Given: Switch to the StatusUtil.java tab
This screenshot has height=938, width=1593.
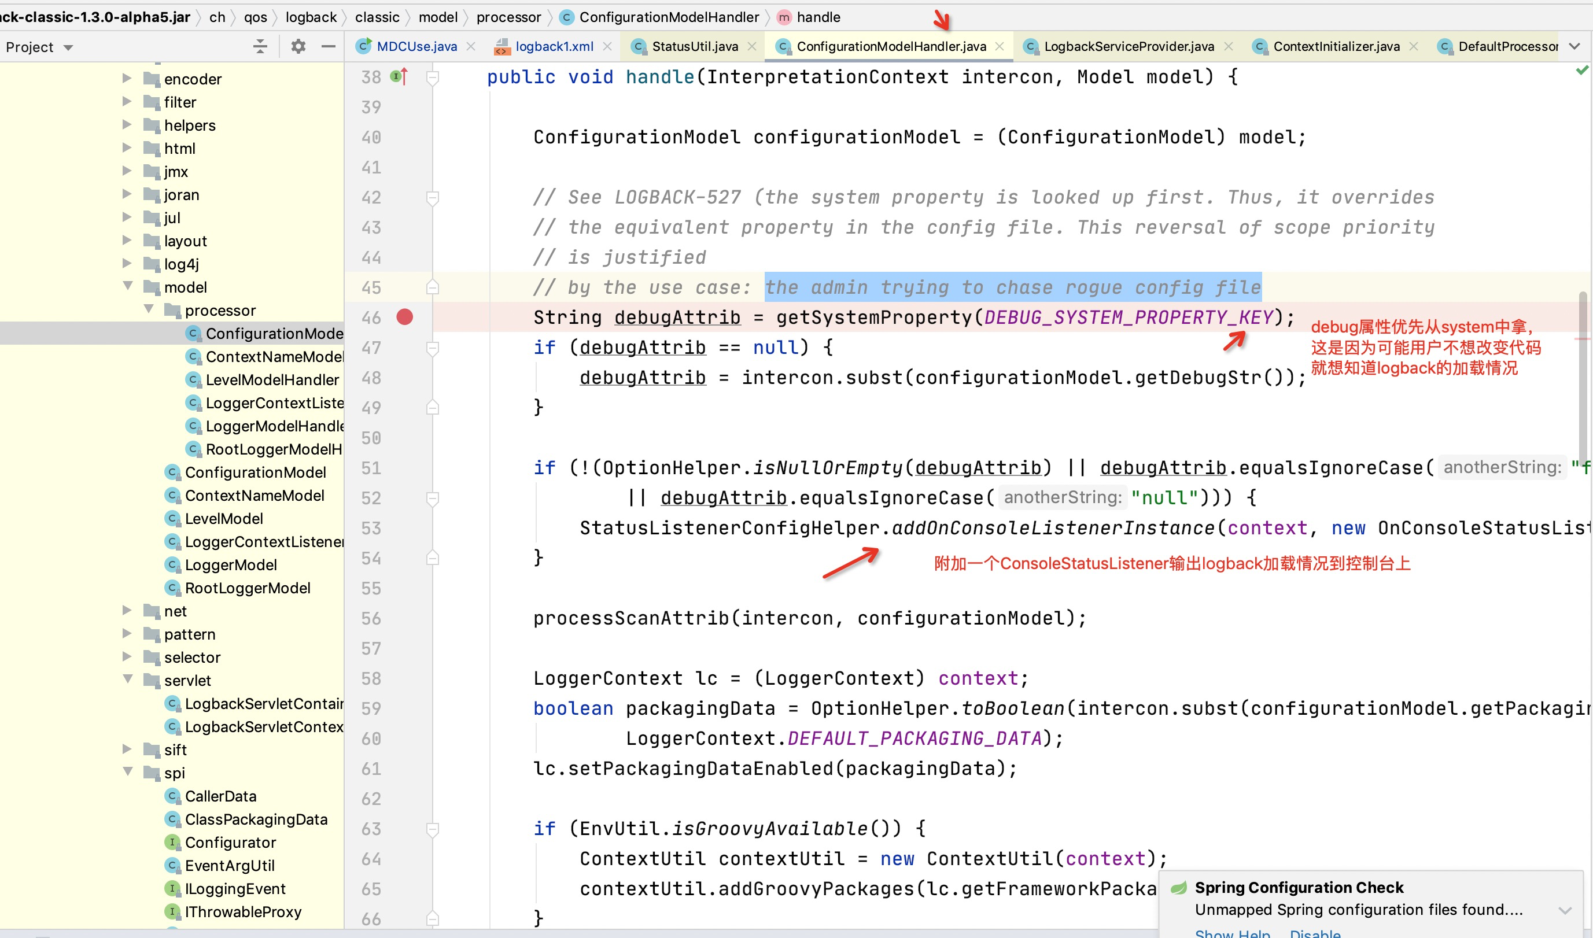Looking at the screenshot, I should (694, 46).
